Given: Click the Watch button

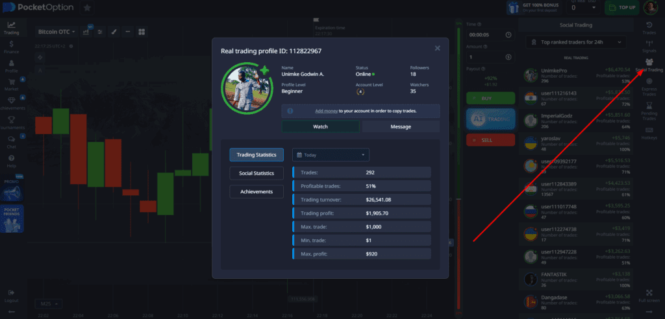Looking at the screenshot, I should (x=320, y=126).
